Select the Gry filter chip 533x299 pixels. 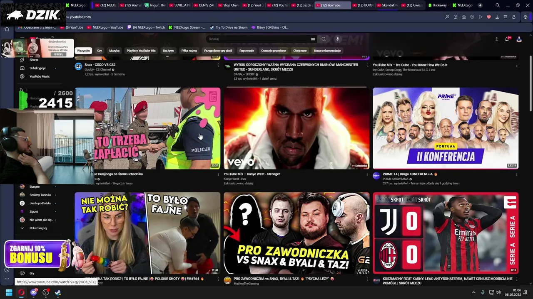(x=100, y=51)
